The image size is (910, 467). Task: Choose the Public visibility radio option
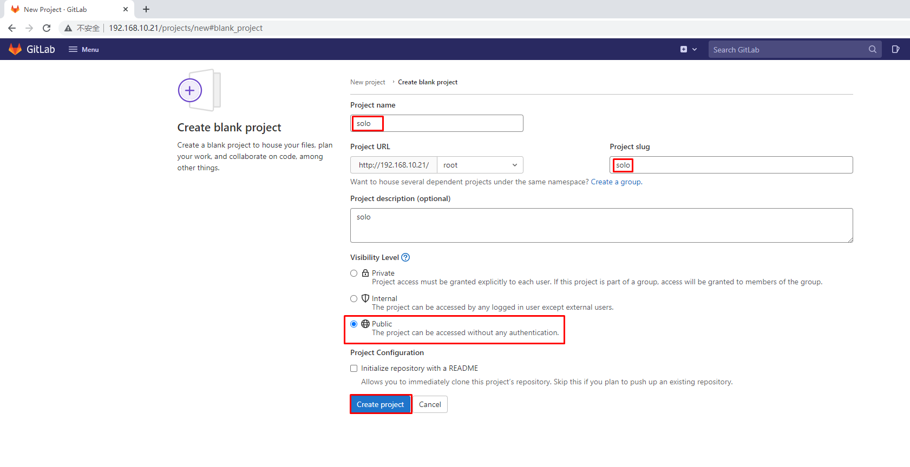tap(354, 324)
